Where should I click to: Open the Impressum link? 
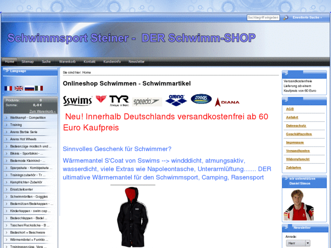[x=295, y=142]
